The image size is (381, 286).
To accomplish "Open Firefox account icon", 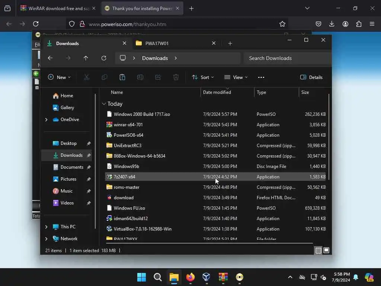I will pyautogui.click(x=345, y=24).
